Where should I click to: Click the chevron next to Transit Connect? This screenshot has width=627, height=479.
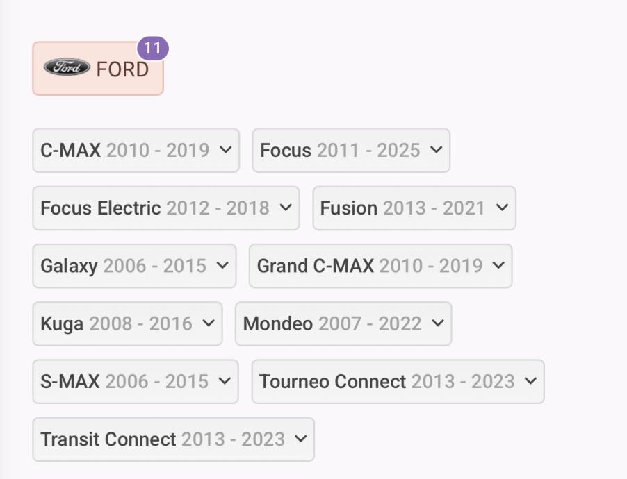tap(300, 439)
